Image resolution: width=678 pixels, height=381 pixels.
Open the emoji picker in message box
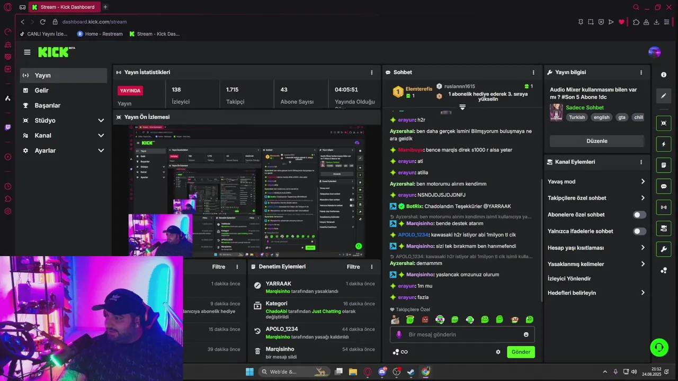click(526, 334)
